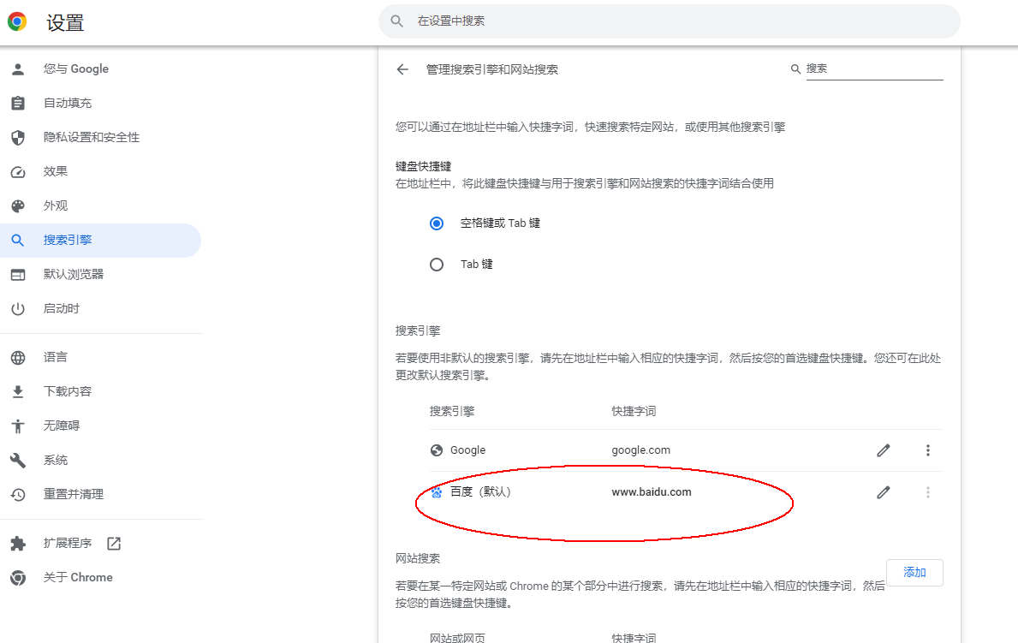The width and height of the screenshot is (1018, 643).
Task: Open the three-dot menu for 百度
Action: [927, 492]
